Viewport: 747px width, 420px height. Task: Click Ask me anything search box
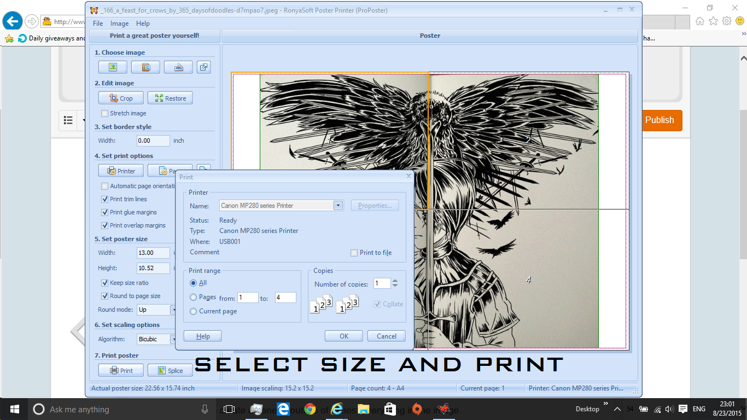point(121,409)
